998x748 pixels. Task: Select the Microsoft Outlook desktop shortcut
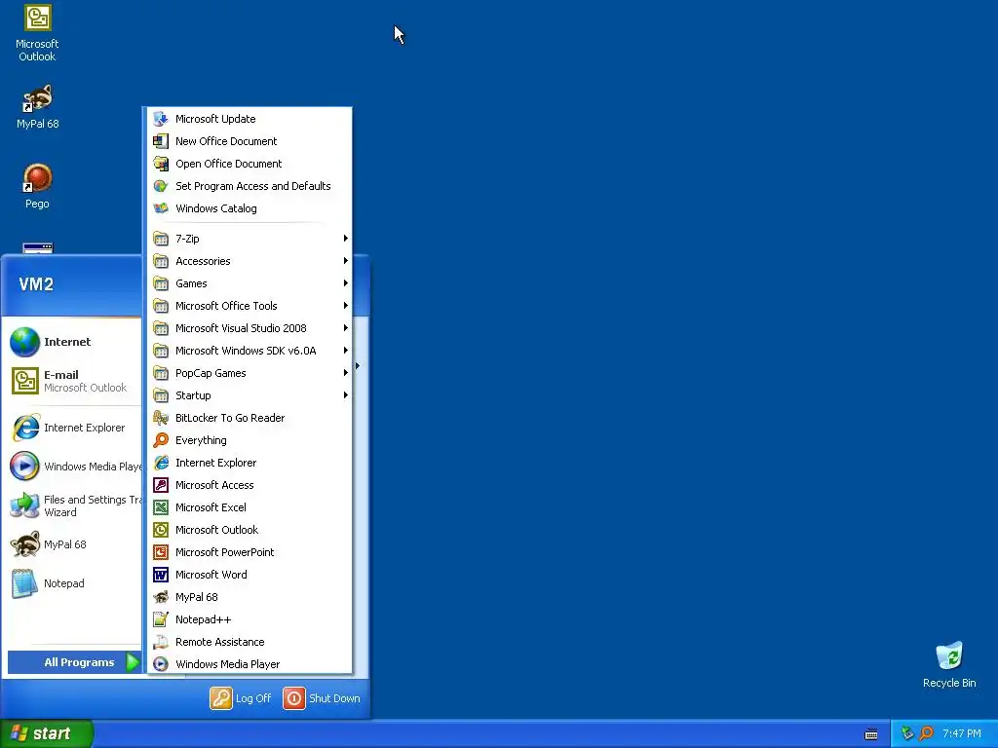pos(37,33)
